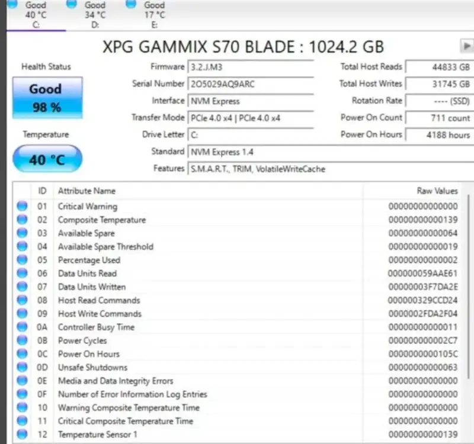
Task: Click the Serial Number field
Action: tap(251, 83)
